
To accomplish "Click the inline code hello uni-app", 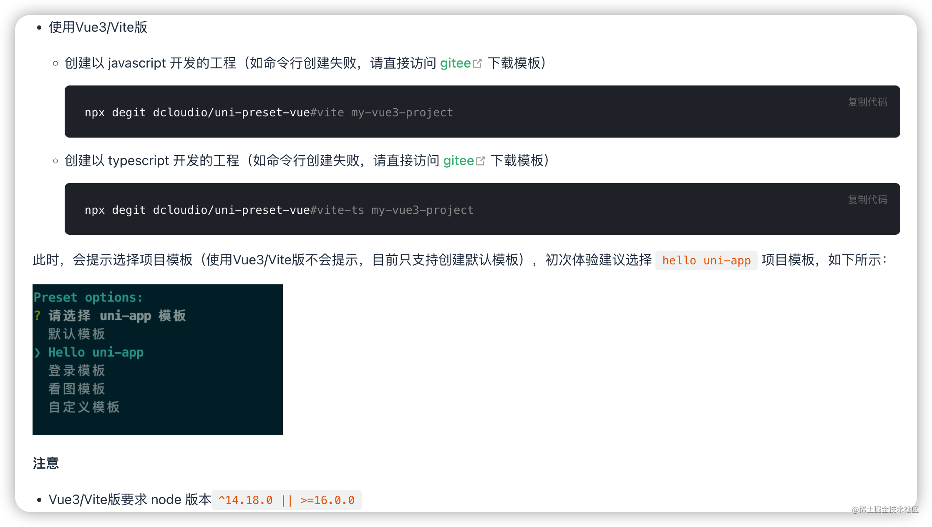I will tap(706, 261).
